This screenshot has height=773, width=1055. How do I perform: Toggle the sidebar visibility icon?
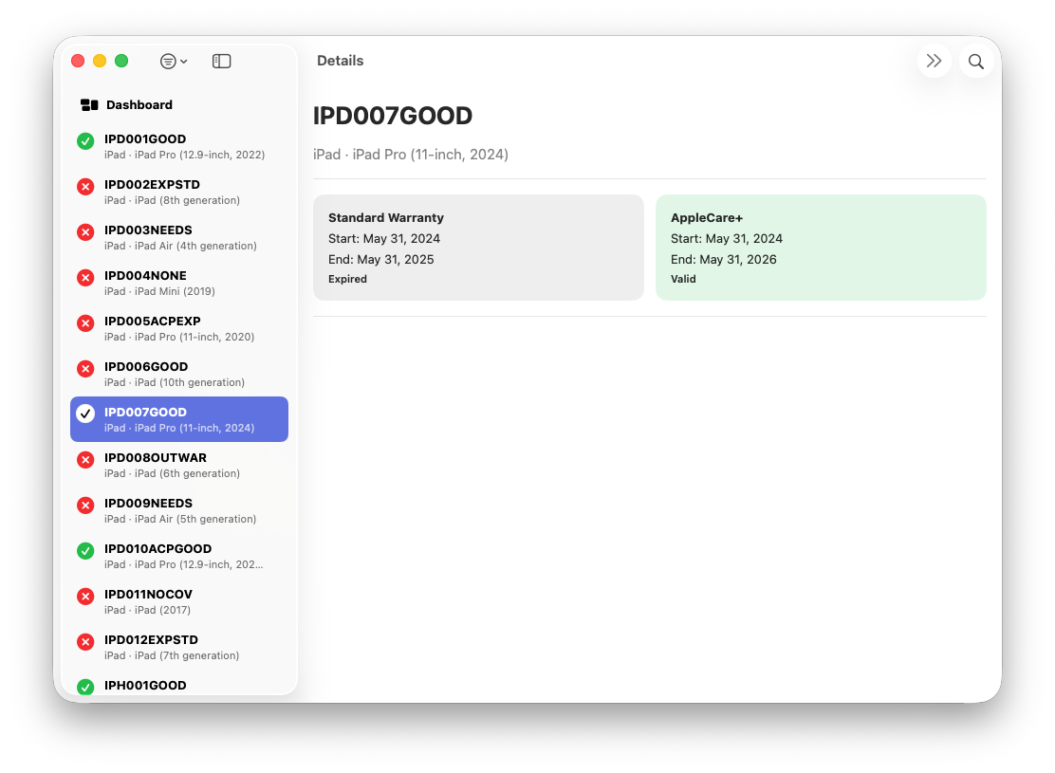[x=222, y=61]
